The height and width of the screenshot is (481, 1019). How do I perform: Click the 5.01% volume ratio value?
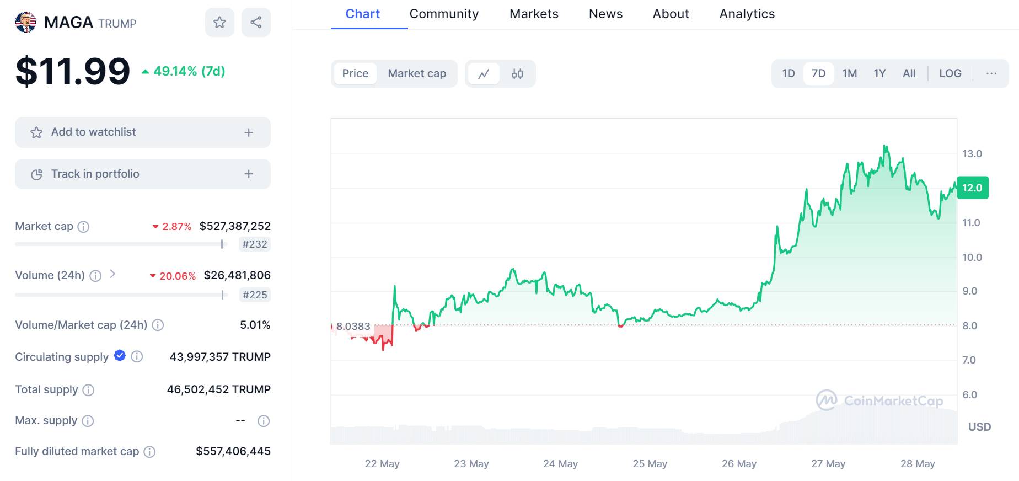pos(255,325)
